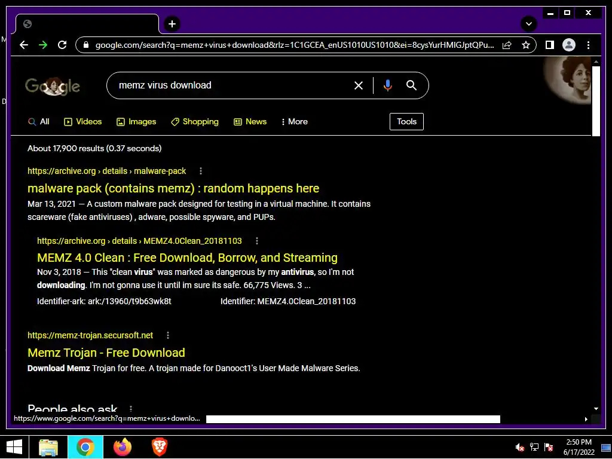
Task: Open MEMZ 4.0 Clean Free Download link
Action: 187,258
